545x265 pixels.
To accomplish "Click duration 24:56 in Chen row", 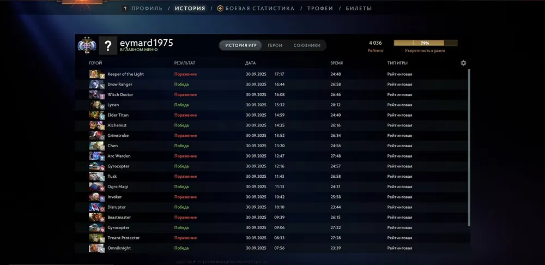I will pos(335,146).
